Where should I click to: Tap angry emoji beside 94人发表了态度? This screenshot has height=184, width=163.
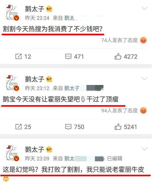click(x=143, y=110)
